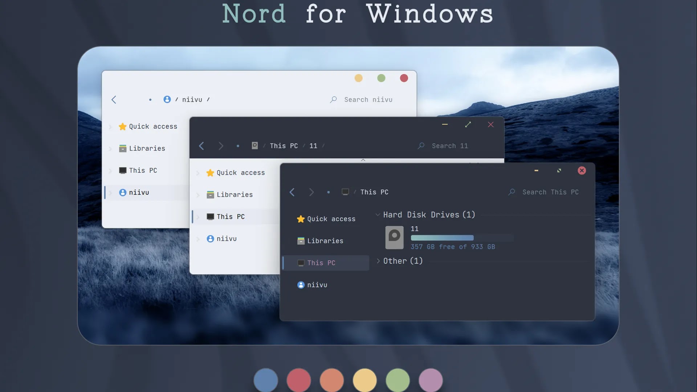697x392 pixels.
Task: Click the search magnifier in the This PC window
Action: pos(511,192)
